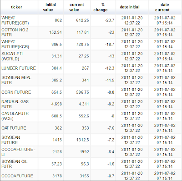Click the initial value 385.2
This screenshot has height=181, width=182.
click(56, 80)
